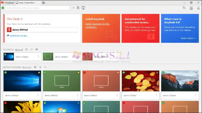Screen dimensions: 202x113
Task: Unfavorite recent session demo-03@ad via star
Action: click(39, 73)
